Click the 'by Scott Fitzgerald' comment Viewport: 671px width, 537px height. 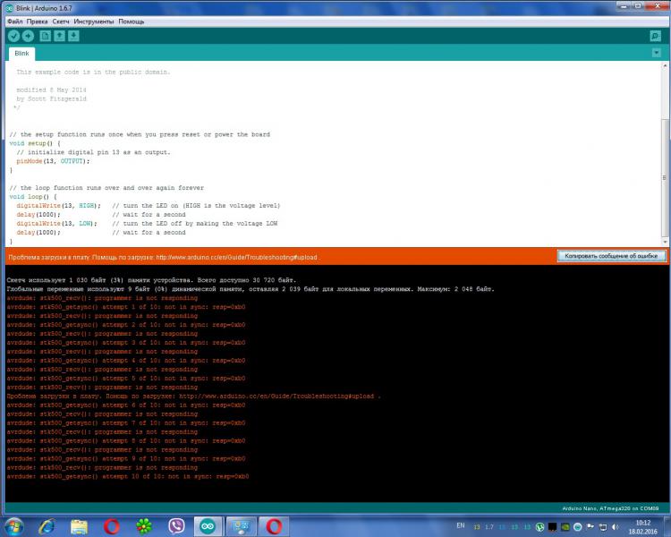coord(51,99)
